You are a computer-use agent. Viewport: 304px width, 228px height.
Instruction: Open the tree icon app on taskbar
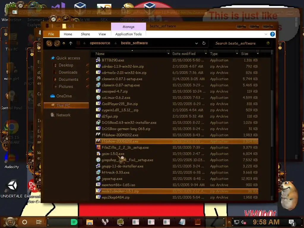(x=121, y=222)
